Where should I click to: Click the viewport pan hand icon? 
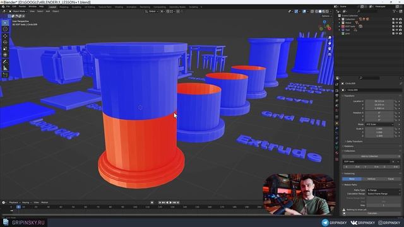[330, 43]
